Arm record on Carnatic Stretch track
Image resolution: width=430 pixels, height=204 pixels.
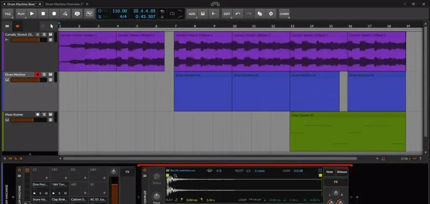pos(38,34)
